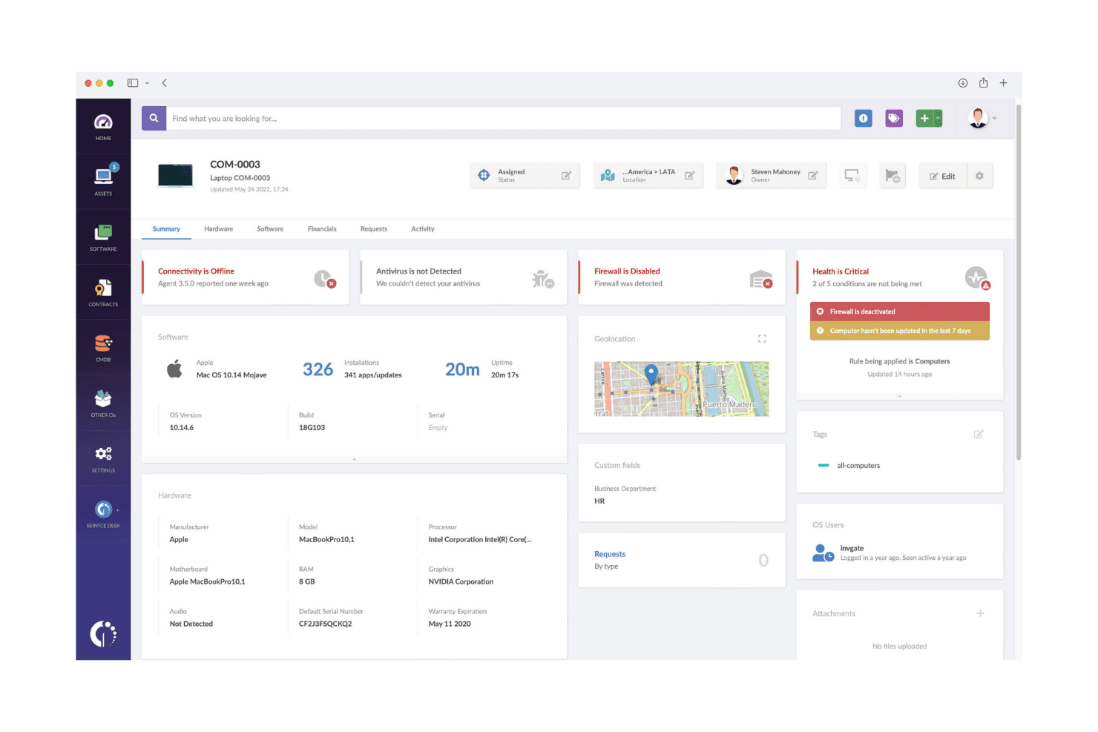Open the Assets section
The image size is (1098, 732).
click(103, 180)
